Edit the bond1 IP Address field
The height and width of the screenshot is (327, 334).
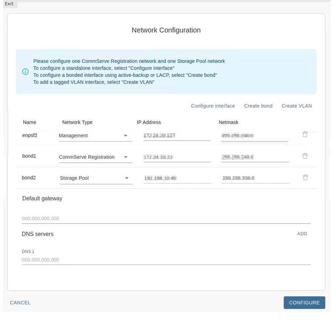click(176, 157)
